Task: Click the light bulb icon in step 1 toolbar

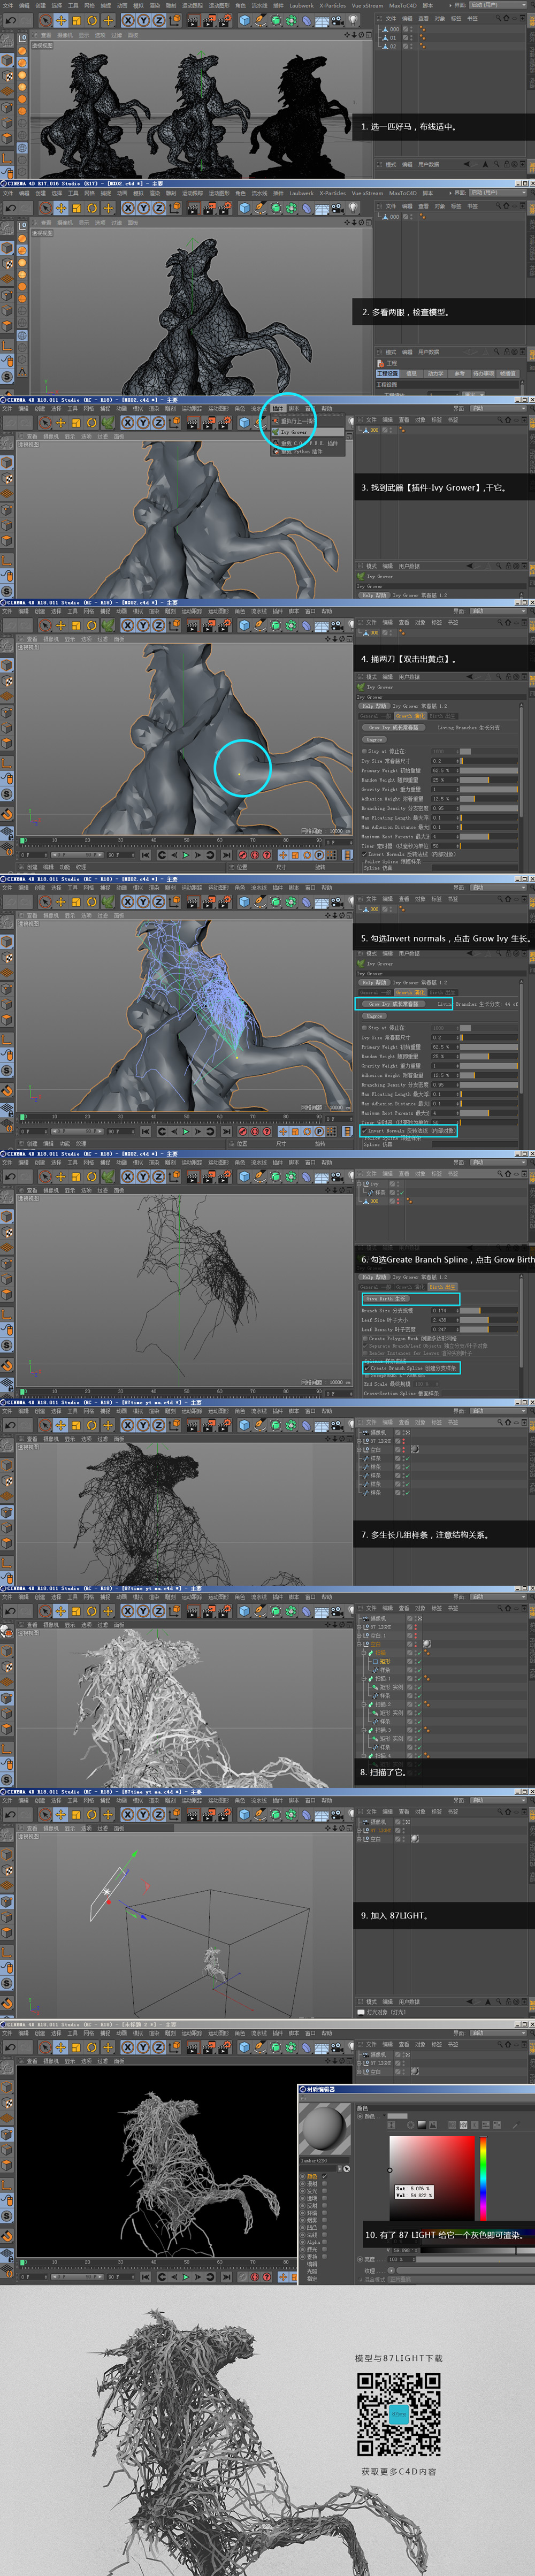Action: pos(353,20)
